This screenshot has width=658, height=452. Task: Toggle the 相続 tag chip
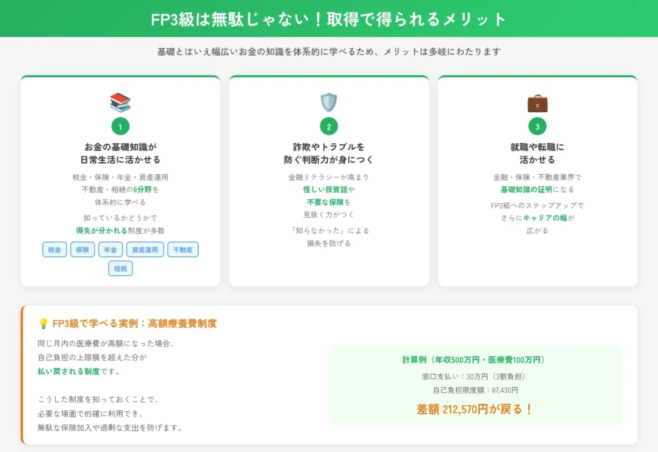click(x=121, y=268)
